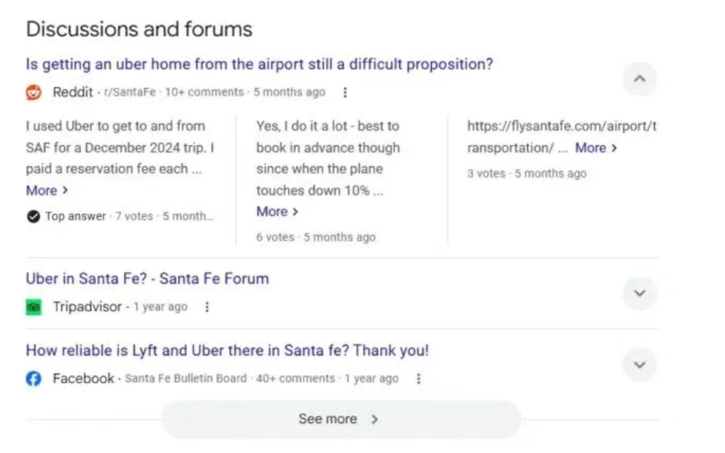The width and height of the screenshot is (725, 453).
Task: Open 'Uber in Santa Fe? - Santa Fe Forum'
Action: [147, 279]
